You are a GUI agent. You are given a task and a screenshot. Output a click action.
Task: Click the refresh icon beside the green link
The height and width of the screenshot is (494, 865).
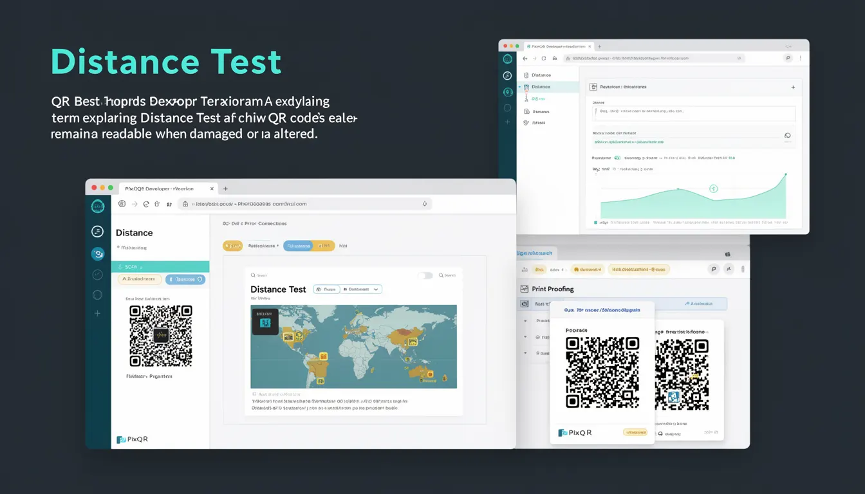[787, 136]
